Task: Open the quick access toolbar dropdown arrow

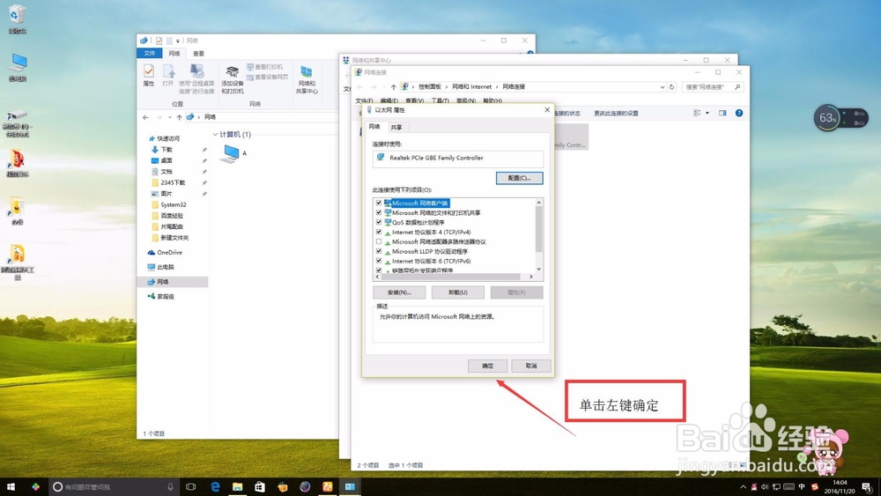Action: (x=178, y=41)
